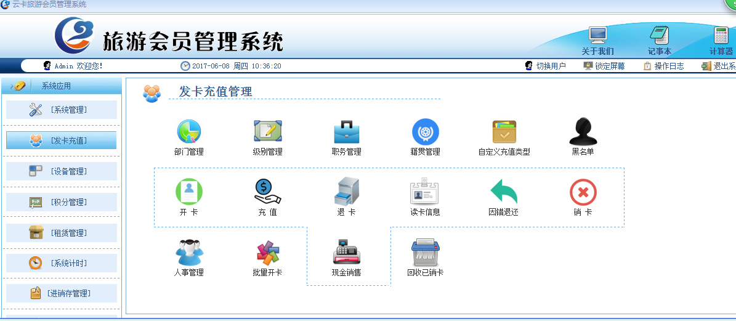The height and width of the screenshot is (321, 736).
Task: Click the clock icon beside the date
Action: (185, 66)
